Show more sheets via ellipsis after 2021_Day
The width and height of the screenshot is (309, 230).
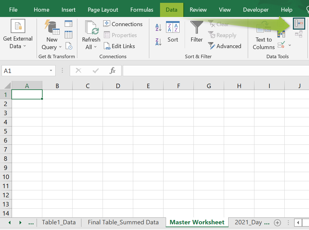(x=267, y=223)
